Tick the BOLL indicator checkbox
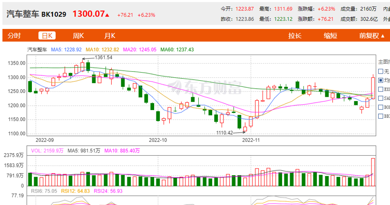The width and height of the screenshot is (390, 205). coord(380,107)
